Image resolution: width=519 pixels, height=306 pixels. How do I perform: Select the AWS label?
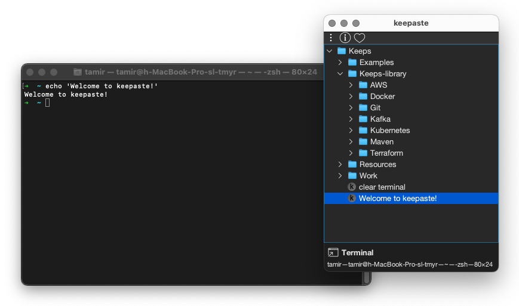point(379,85)
